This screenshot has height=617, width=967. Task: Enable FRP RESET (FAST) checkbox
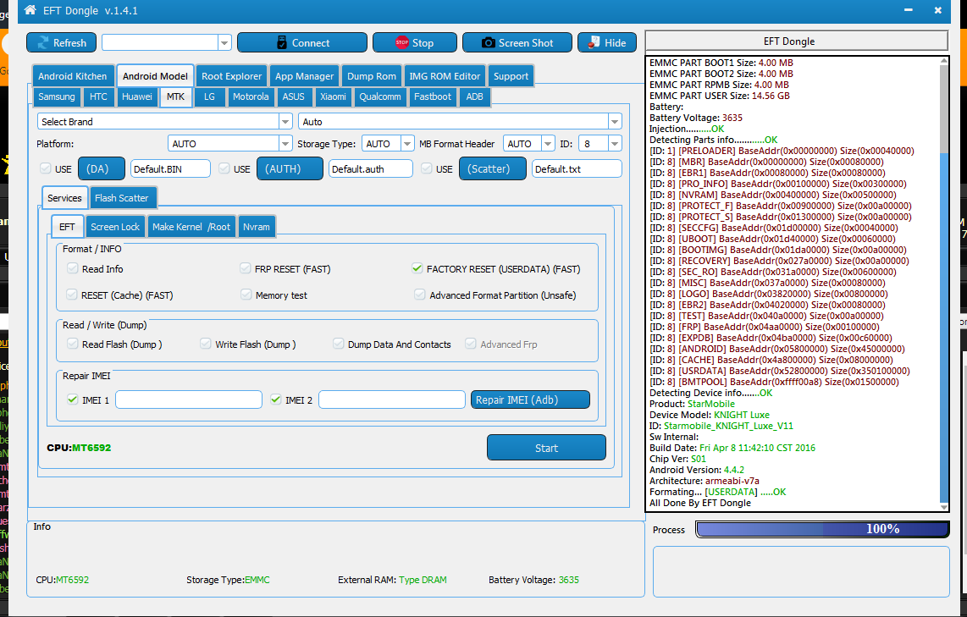(x=246, y=268)
